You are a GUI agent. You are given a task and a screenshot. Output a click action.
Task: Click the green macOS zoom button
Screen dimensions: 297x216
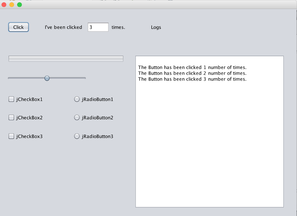(x=19, y=5)
